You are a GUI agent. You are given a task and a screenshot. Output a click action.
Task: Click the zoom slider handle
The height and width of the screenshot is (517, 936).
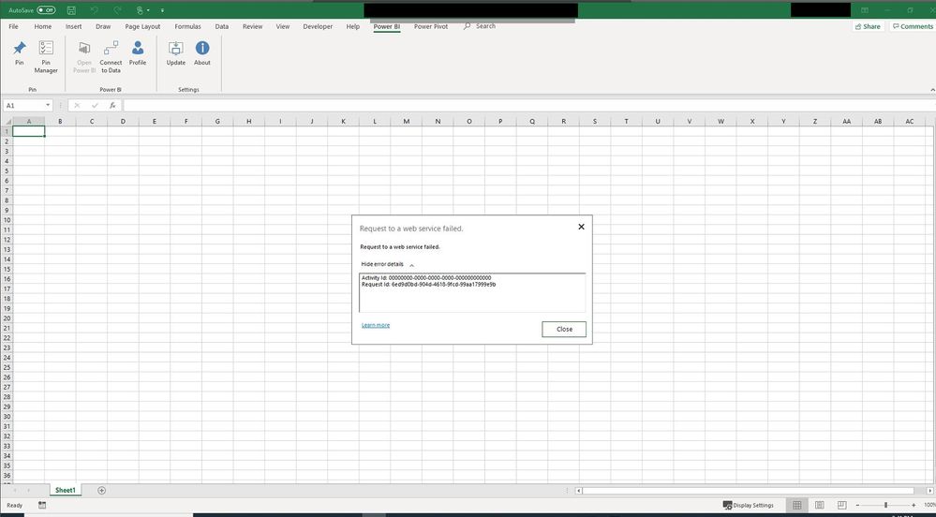[885, 505]
